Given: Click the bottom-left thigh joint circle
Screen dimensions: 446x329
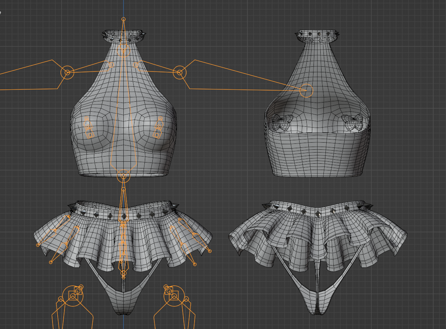Looking at the screenshot, I should pyautogui.click(x=73, y=296).
